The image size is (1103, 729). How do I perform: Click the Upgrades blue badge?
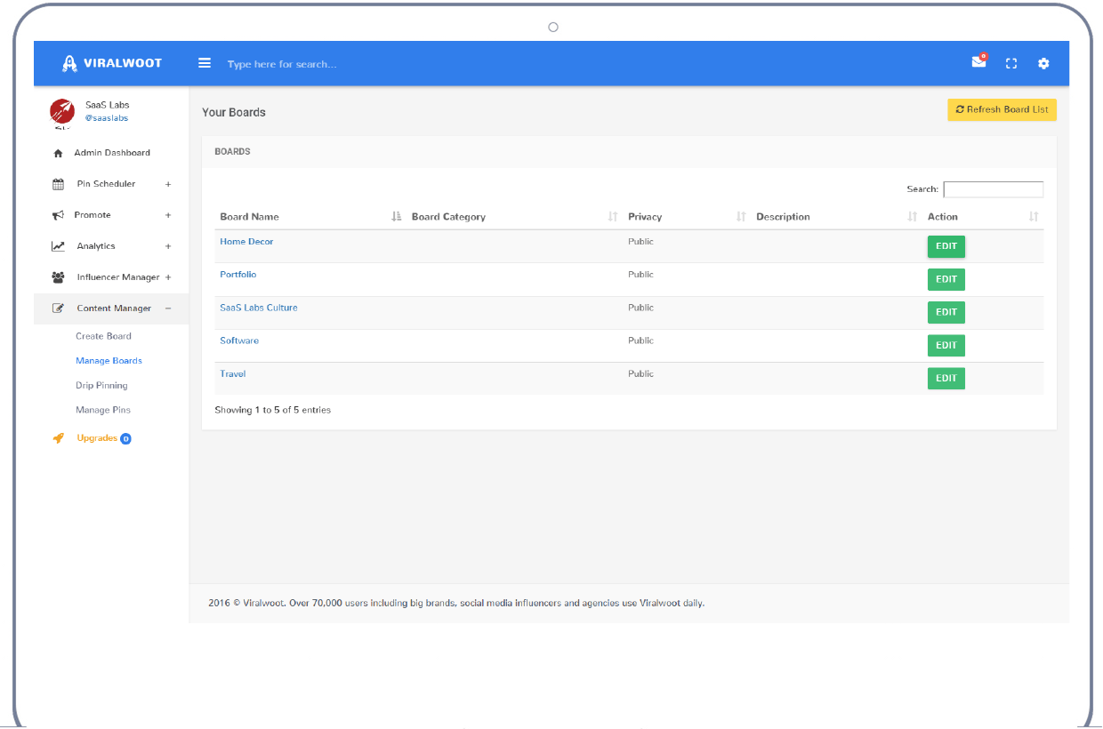coord(125,438)
